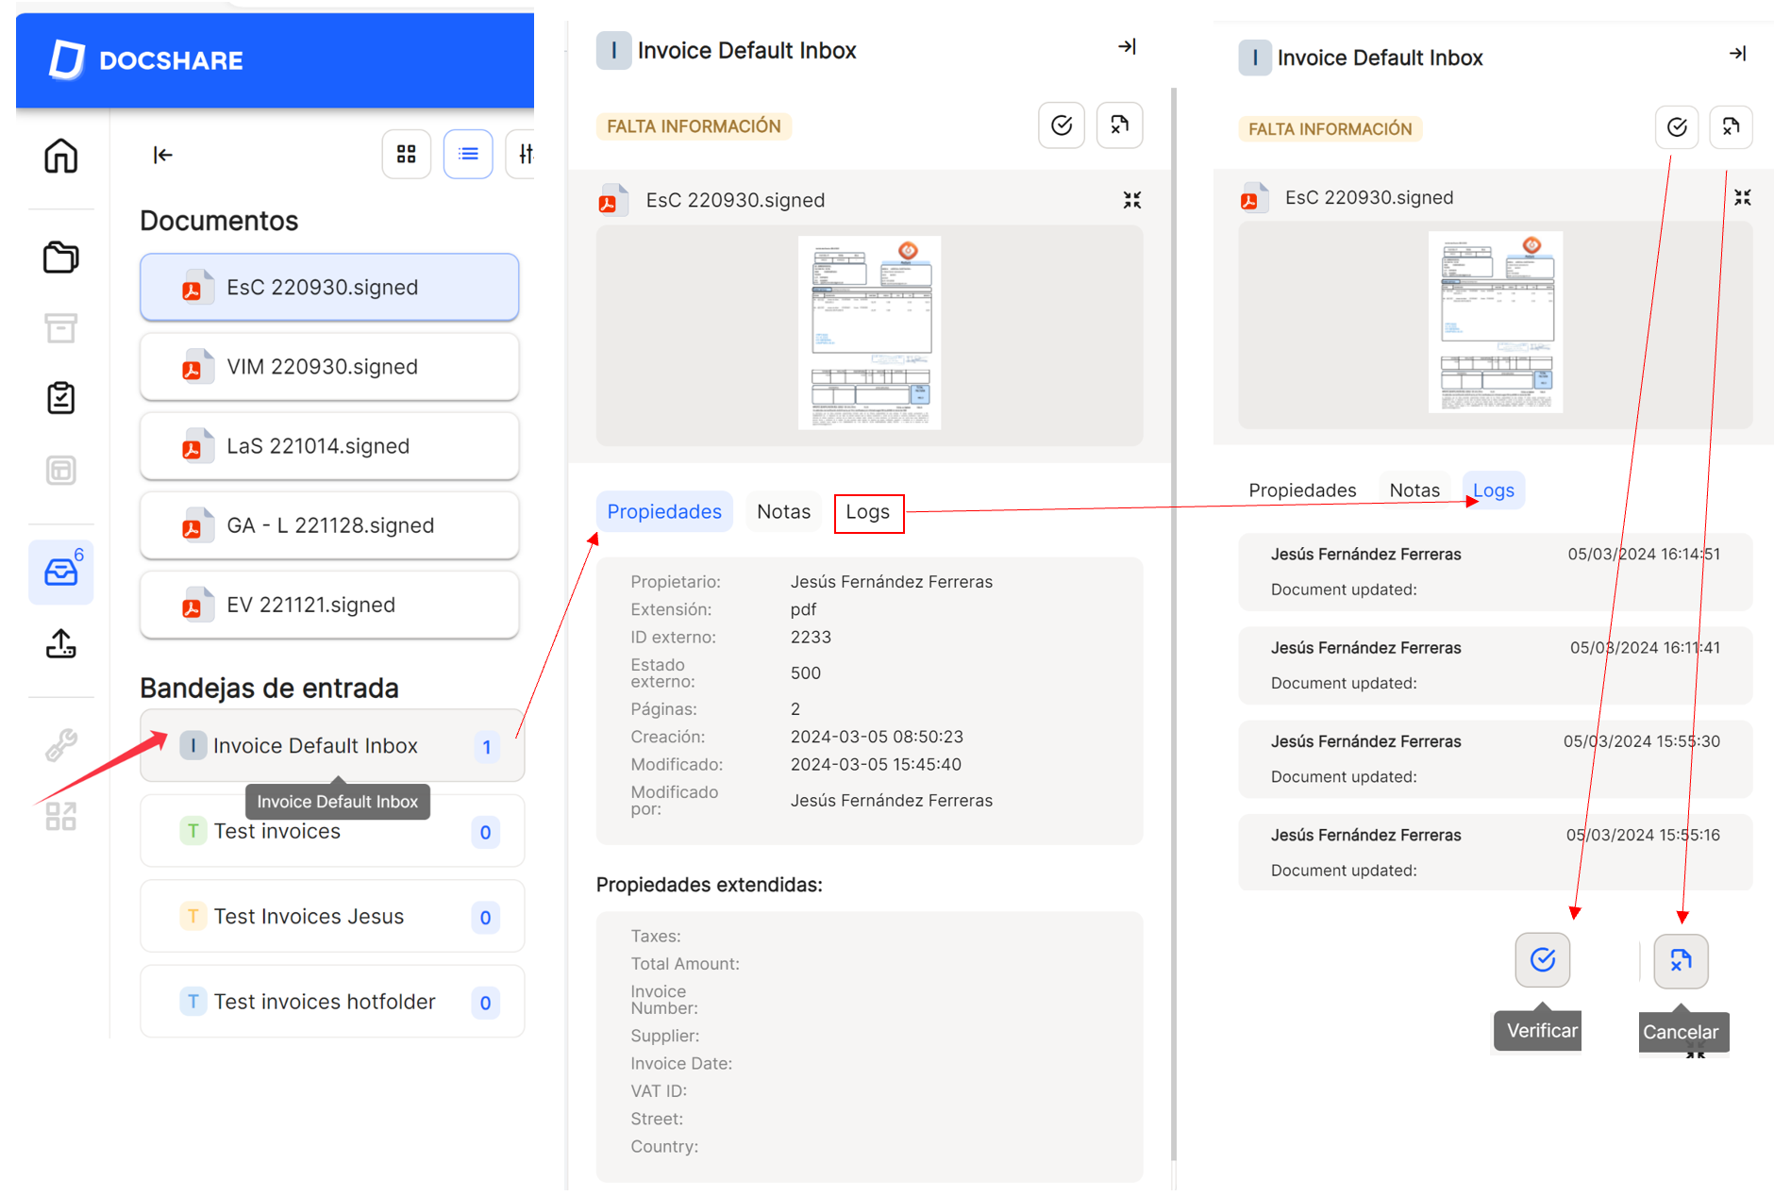Image resolution: width=1774 pixels, height=1196 pixels.
Task: Open the upload icon in the sidebar
Action: point(61,643)
